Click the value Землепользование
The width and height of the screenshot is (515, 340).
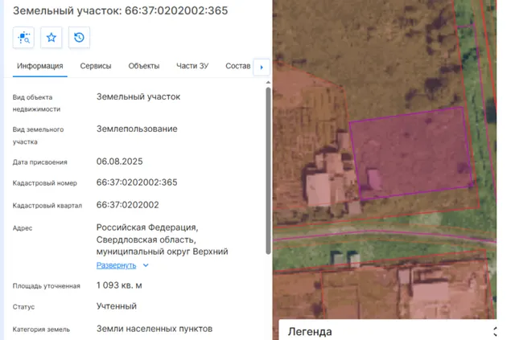point(137,129)
